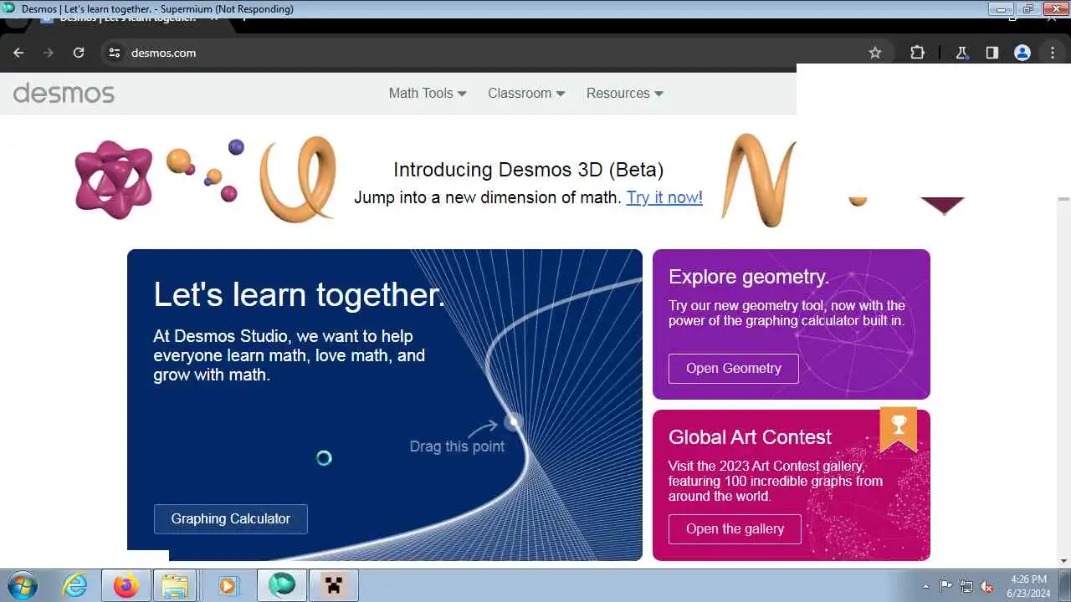Toggle the browser side panel icon
1071x602 pixels.
(x=992, y=53)
